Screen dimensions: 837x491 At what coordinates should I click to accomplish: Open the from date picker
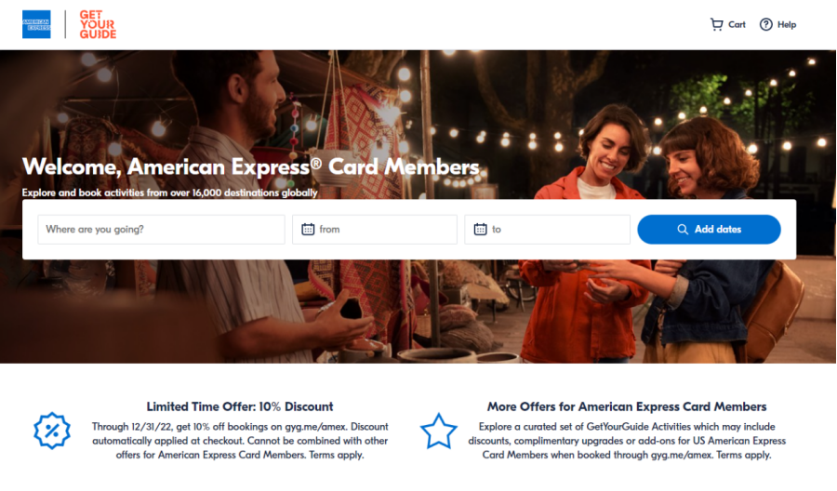point(375,230)
